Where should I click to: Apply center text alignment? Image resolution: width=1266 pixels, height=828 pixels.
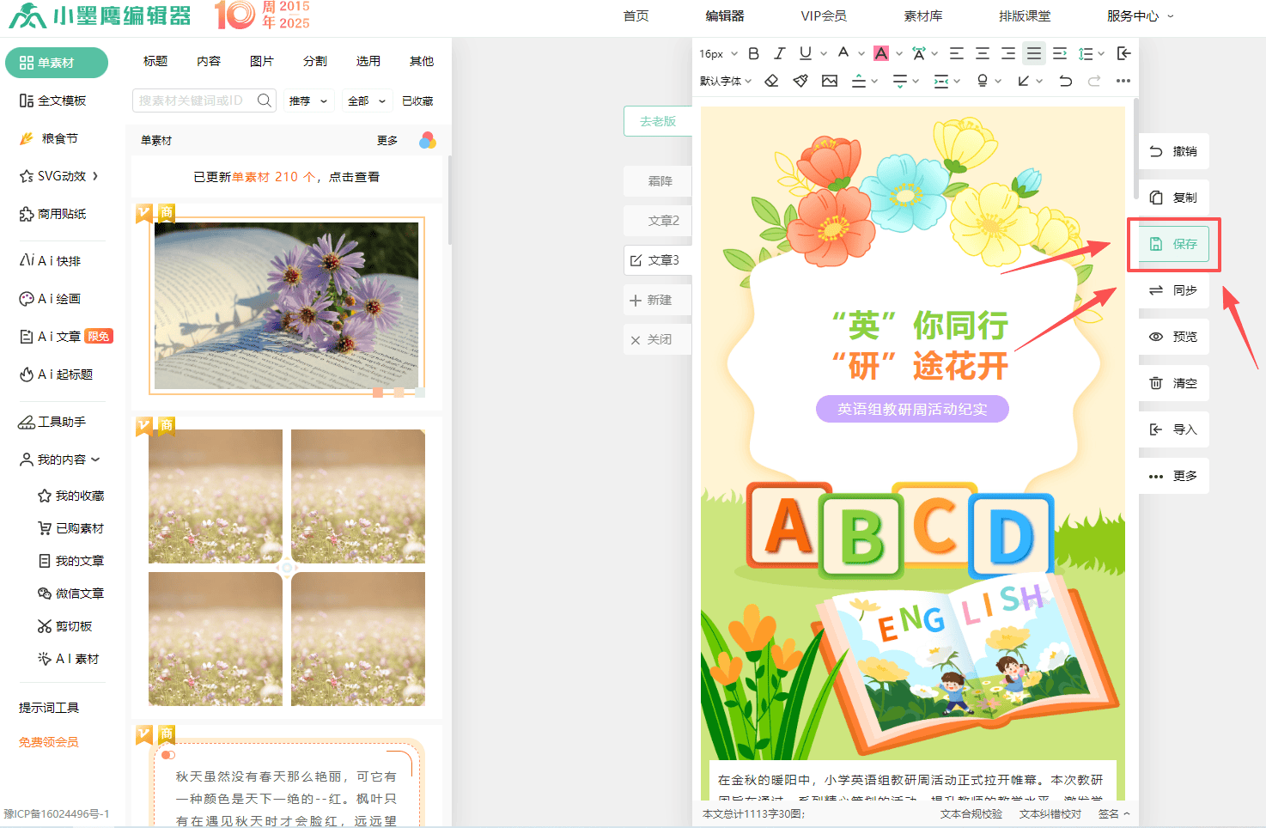pyautogui.click(x=983, y=53)
